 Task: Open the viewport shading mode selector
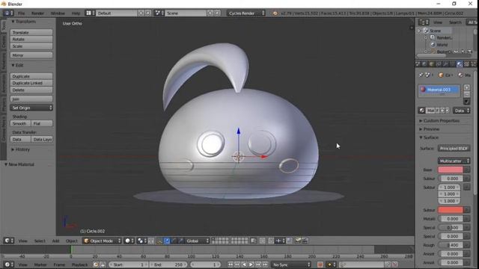pos(129,241)
